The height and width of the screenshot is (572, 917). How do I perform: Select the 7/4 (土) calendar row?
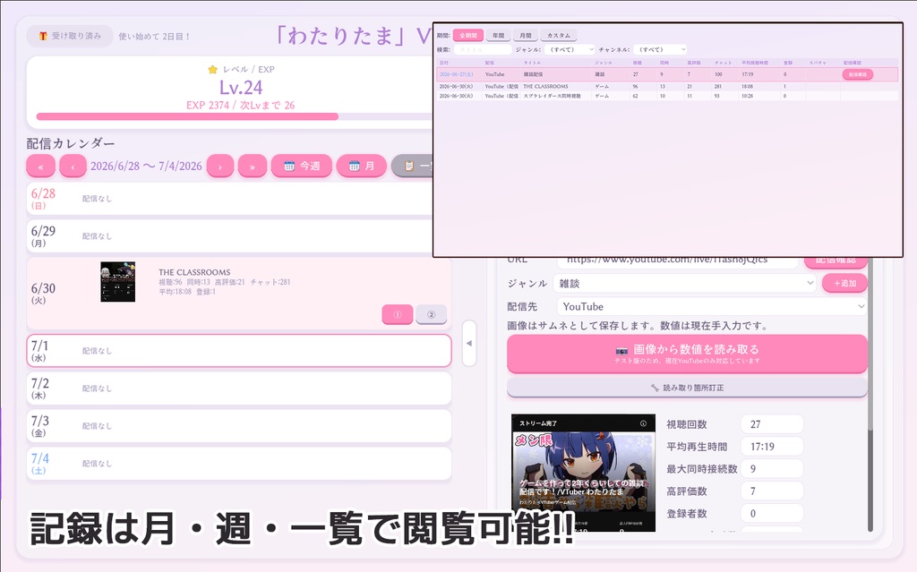(x=238, y=463)
